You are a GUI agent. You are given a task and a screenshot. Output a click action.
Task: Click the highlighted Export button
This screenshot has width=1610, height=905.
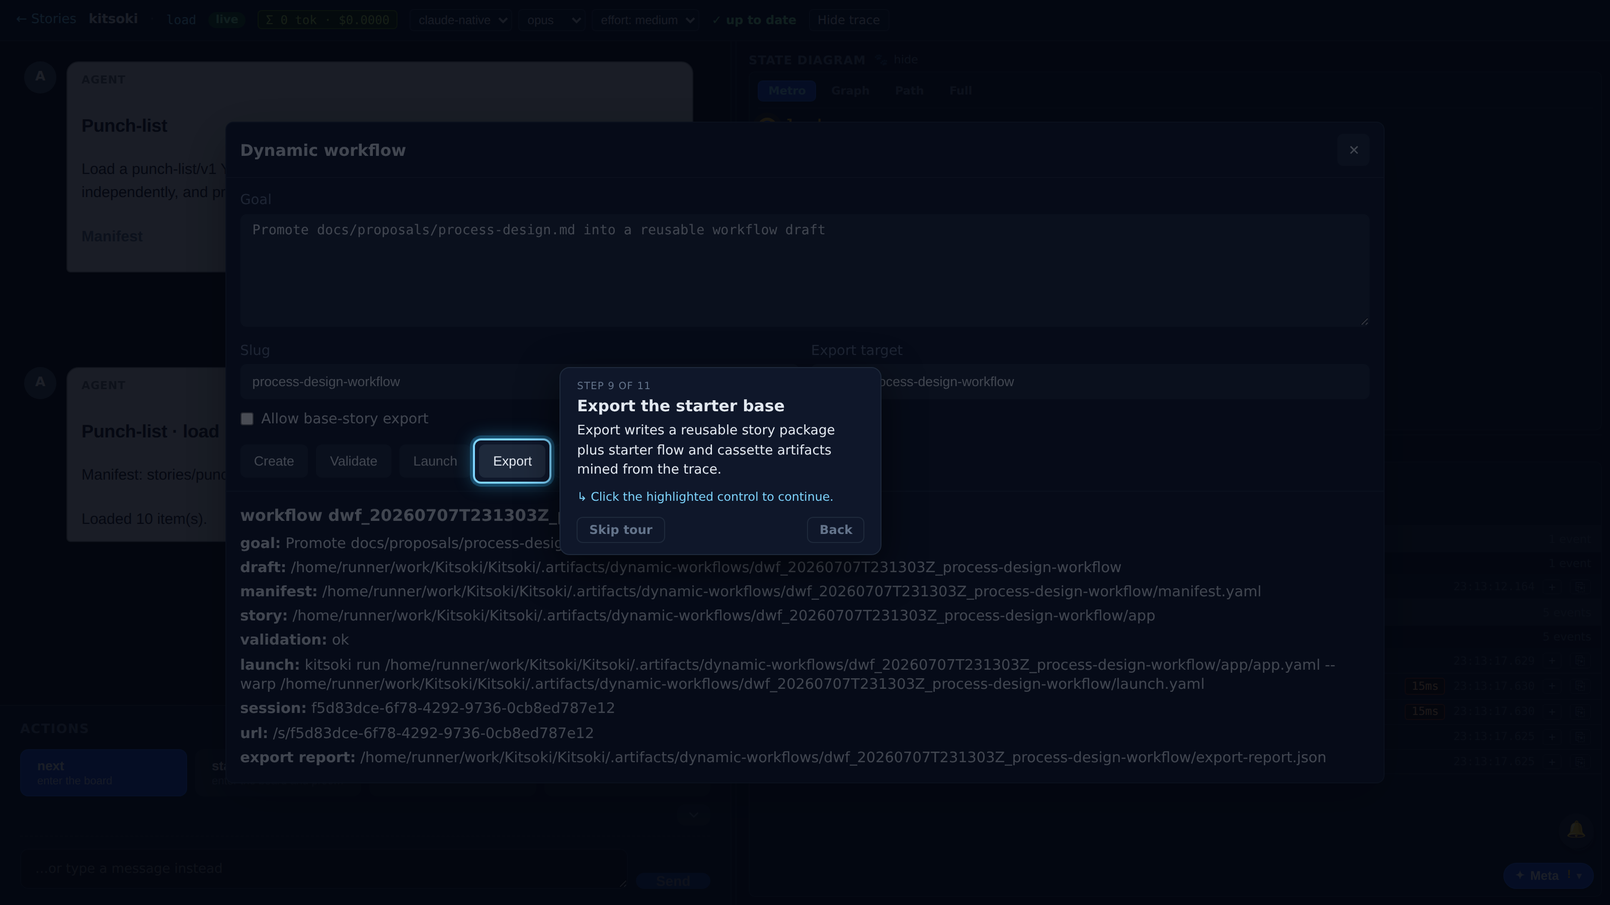tap(512, 461)
